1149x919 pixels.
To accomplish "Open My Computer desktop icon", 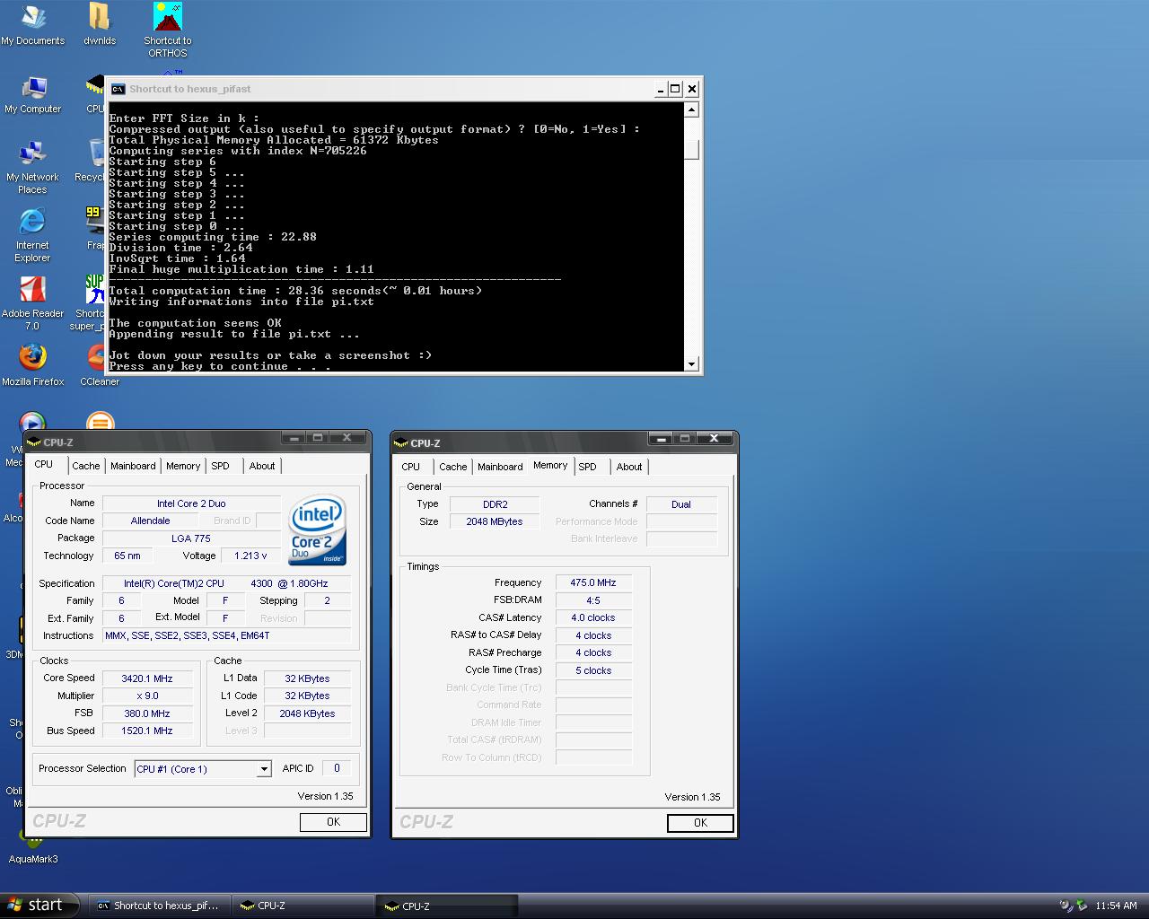I will point(33,93).
